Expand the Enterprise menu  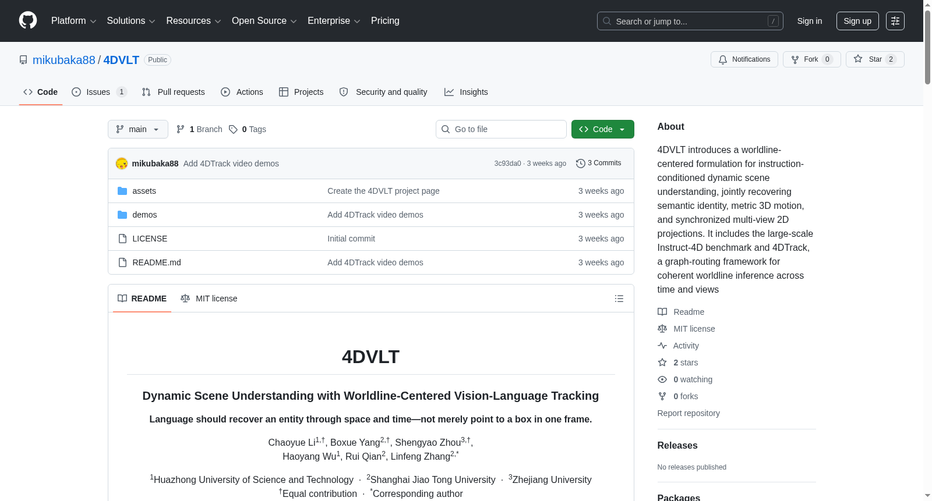(334, 21)
